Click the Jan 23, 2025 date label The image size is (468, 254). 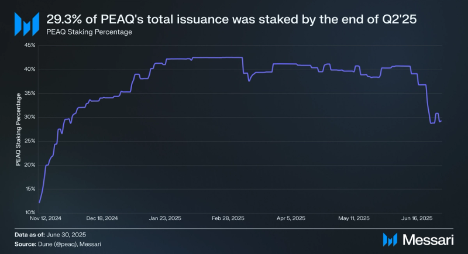pyautogui.click(x=165, y=218)
